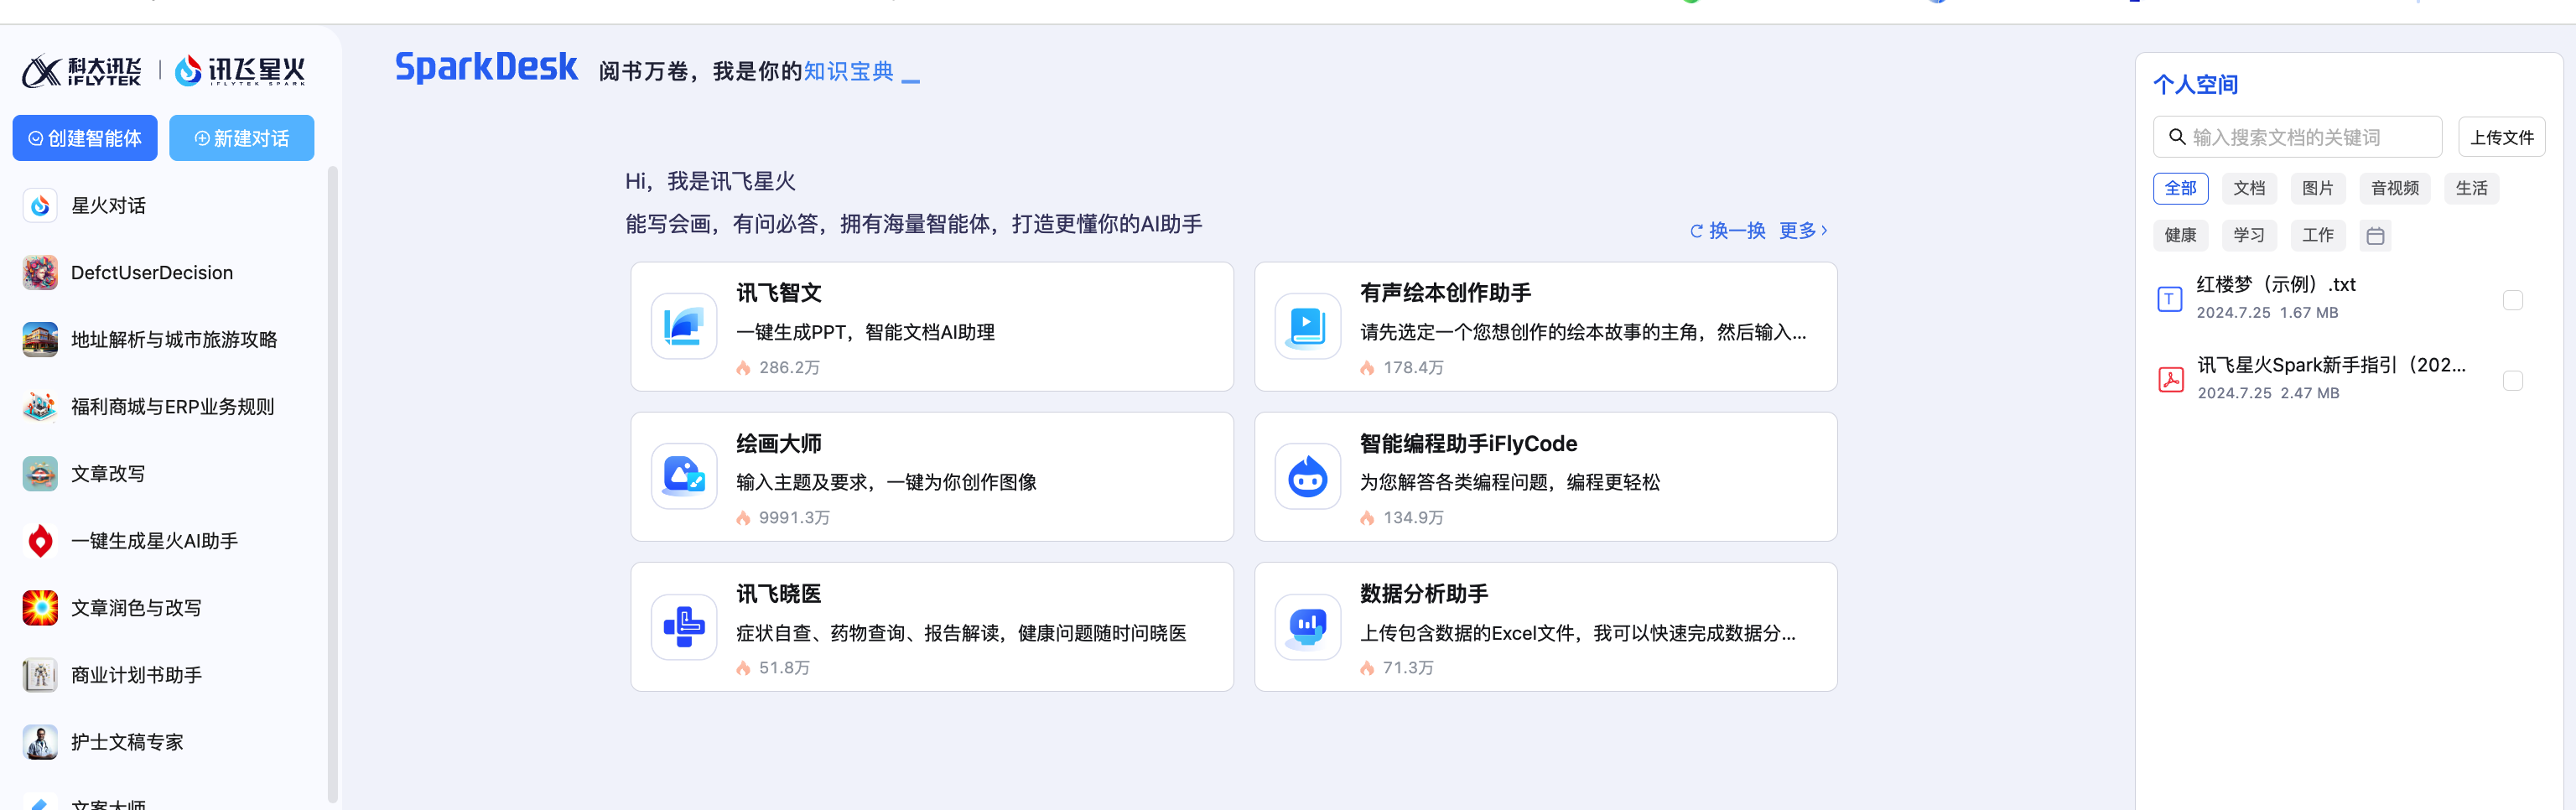Click the PDF icon of Spark新手指引

[x=2170, y=380]
